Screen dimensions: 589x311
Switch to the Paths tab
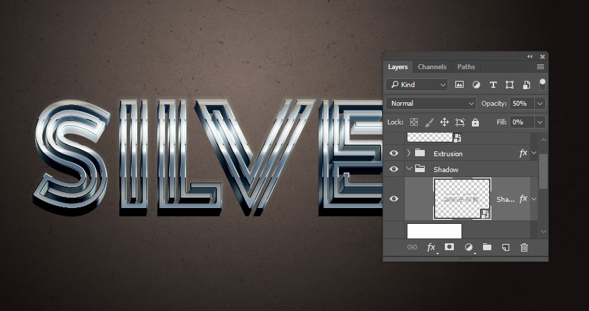pyautogui.click(x=466, y=67)
